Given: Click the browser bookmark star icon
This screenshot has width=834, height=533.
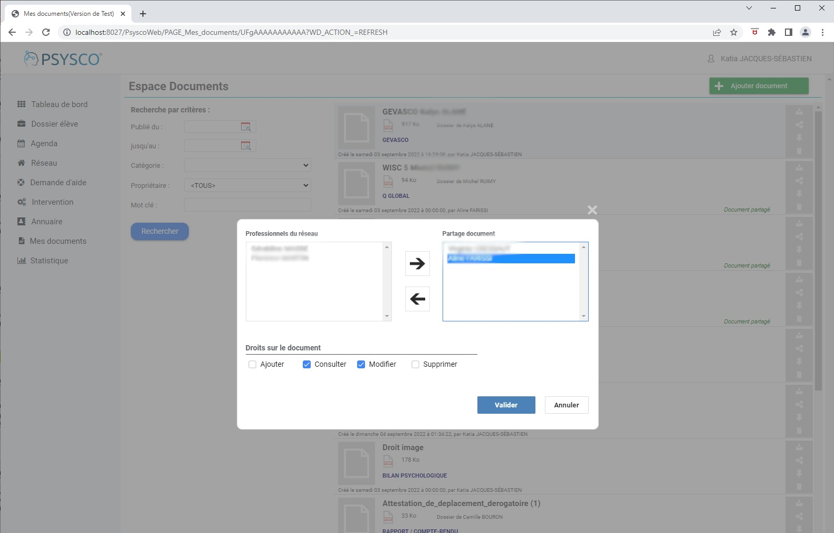Looking at the screenshot, I should pyautogui.click(x=733, y=32).
